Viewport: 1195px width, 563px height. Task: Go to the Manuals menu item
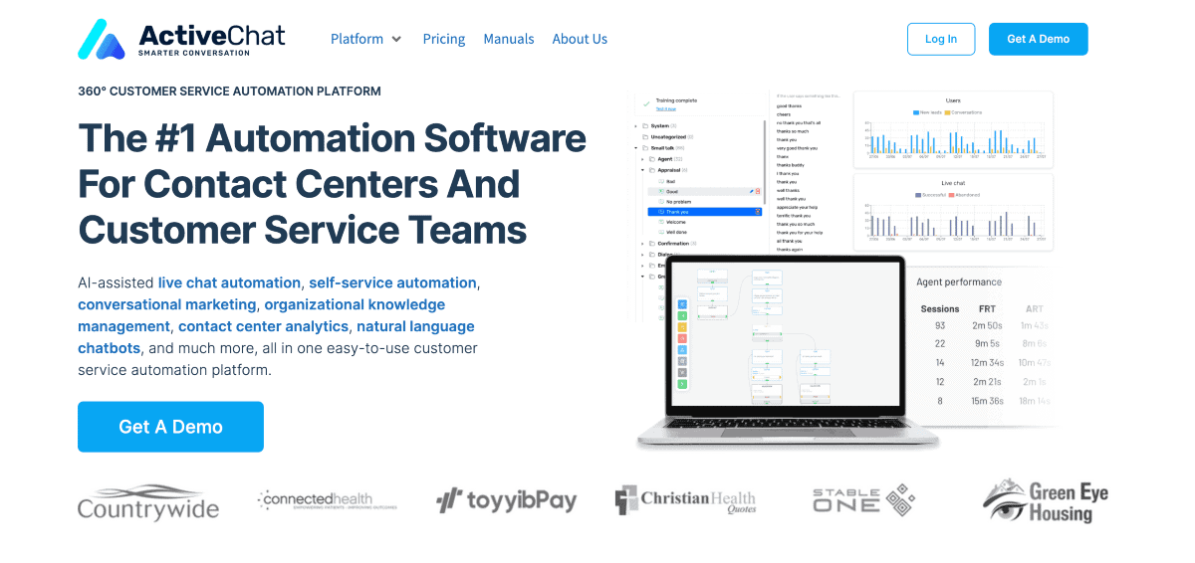(508, 39)
